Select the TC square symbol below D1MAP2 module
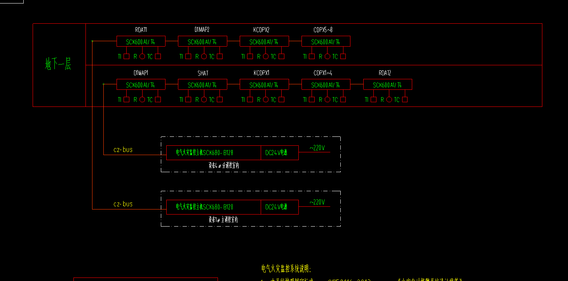Screen dimensions: 568x281 (x=220, y=56)
